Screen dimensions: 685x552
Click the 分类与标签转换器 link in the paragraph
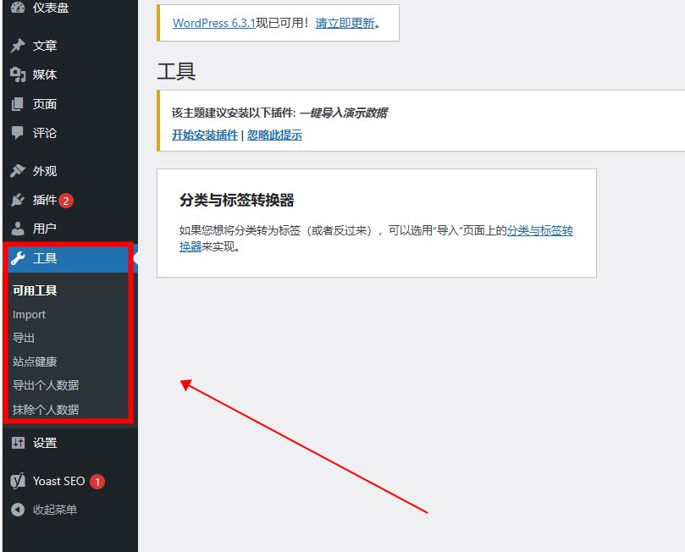click(x=539, y=230)
